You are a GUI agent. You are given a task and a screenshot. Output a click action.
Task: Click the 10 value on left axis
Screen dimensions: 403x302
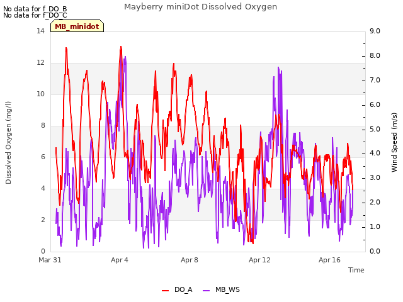(40, 94)
